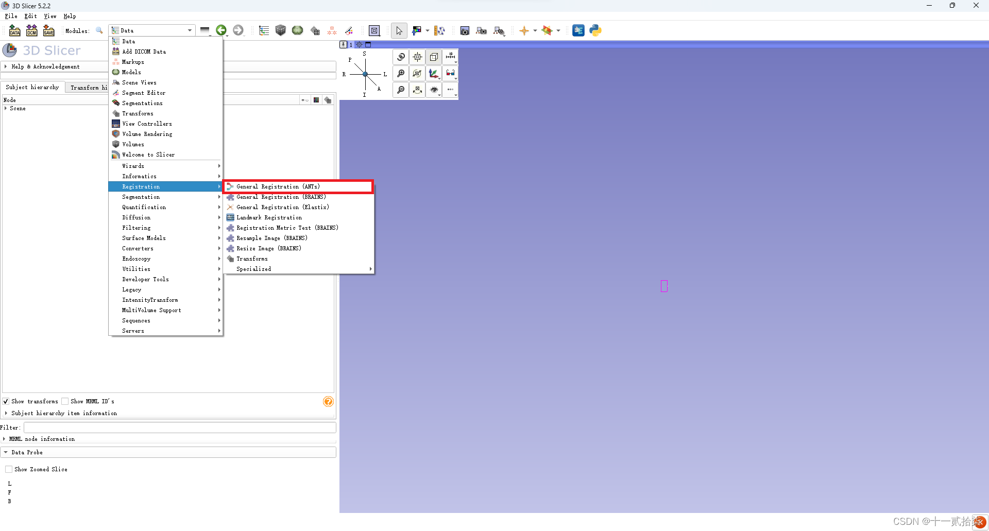Open the stereo viewing glasses dropdown
The image size is (989, 531).
pyautogui.click(x=451, y=74)
